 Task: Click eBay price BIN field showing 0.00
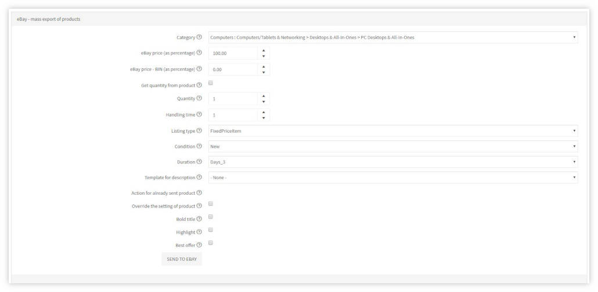click(233, 70)
